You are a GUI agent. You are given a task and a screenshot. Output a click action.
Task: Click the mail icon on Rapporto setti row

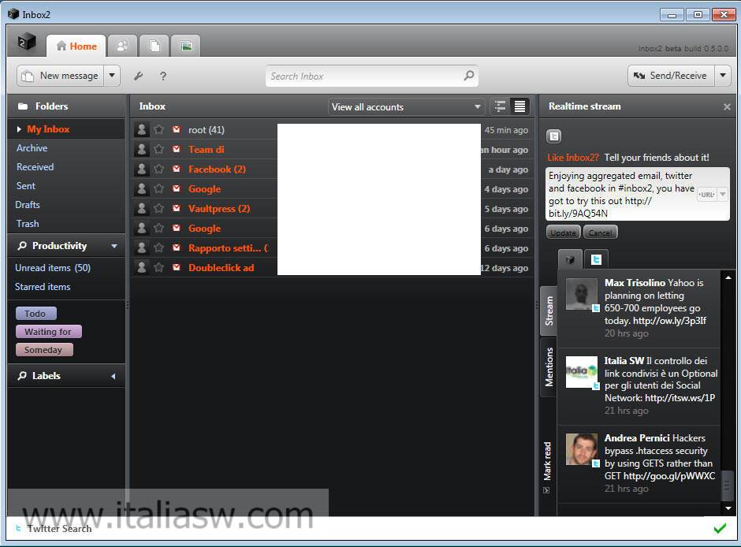(177, 247)
